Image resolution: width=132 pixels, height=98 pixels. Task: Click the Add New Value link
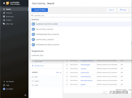click(39, 66)
